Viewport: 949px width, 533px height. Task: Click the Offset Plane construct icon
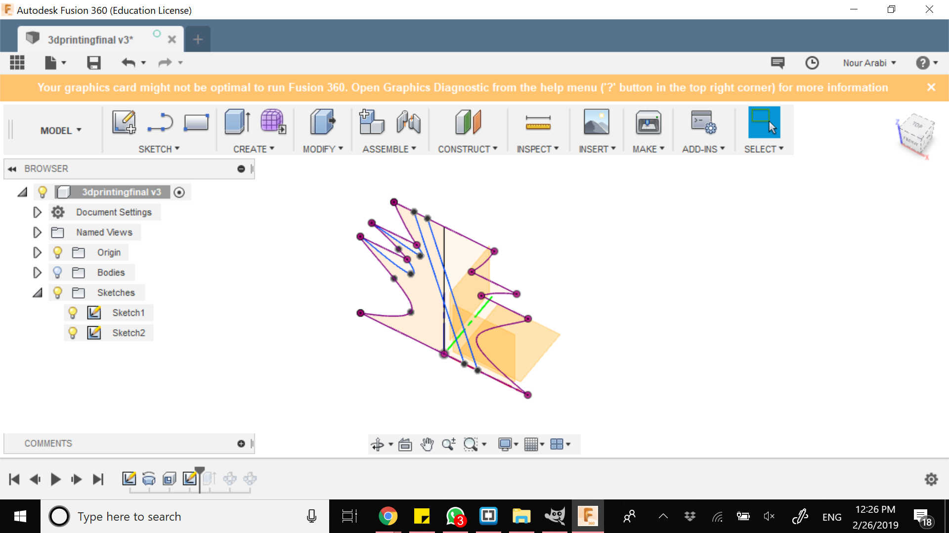click(468, 122)
